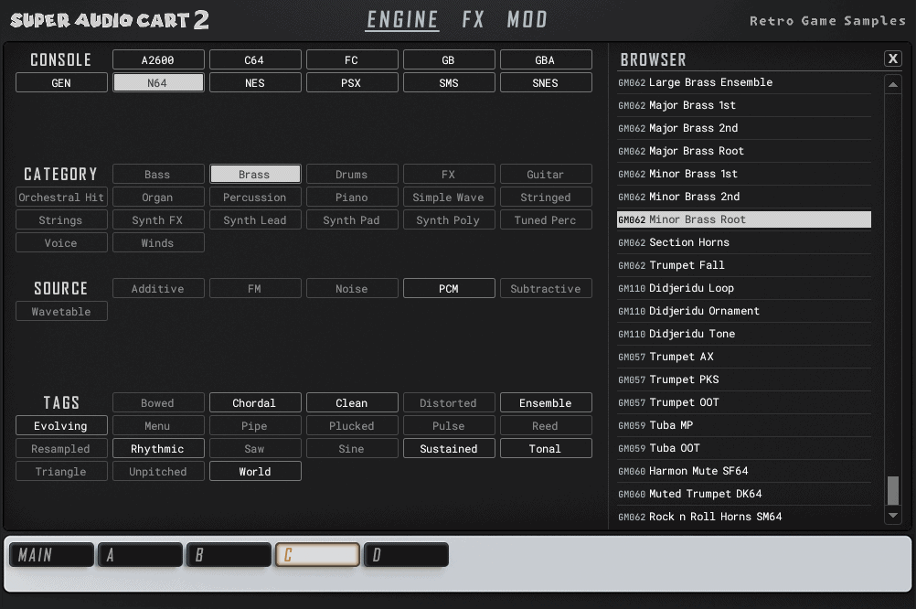Image resolution: width=916 pixels, height=609 pixels.
Task: Deselect the N64 console filter
Action: pyautogui.click(x=158, y=82)
